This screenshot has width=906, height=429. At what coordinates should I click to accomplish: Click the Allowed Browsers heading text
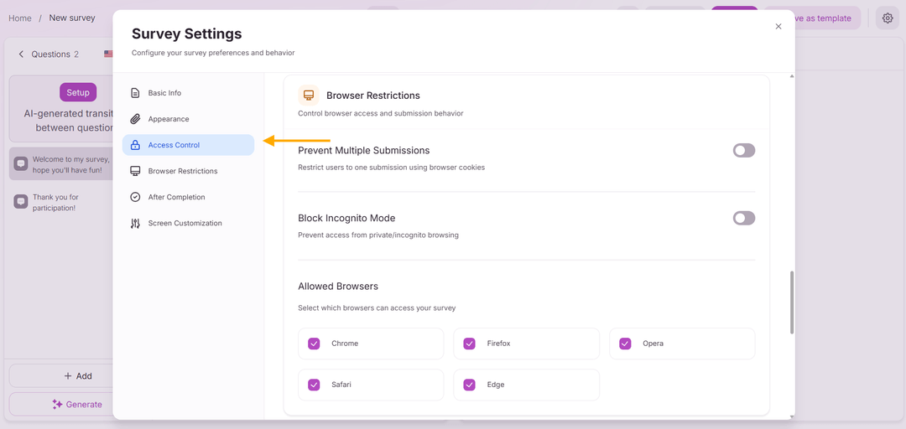coord(338,287)
